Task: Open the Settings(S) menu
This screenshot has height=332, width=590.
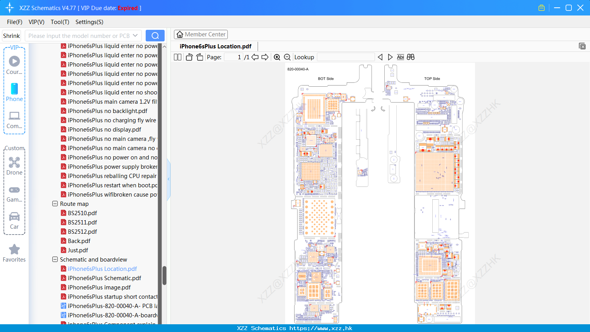Action: click(89, 22)
